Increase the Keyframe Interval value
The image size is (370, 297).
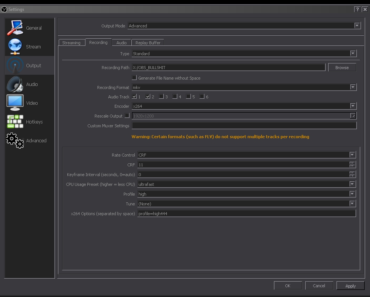pyautogui.click(x=352, y=173)
